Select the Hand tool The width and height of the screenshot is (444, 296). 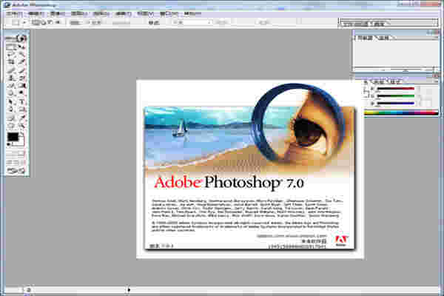coord(11,125)
